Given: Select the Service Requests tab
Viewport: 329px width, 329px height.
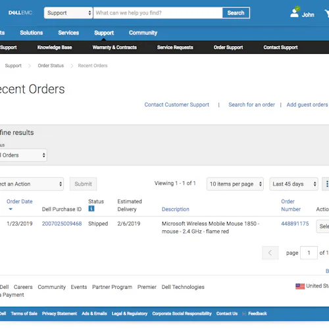Looking at the screenshot, I should point(175,47).
